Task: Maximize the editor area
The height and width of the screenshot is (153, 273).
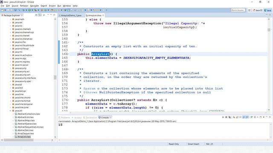Action: (x=270, y=15)
